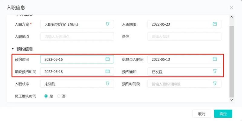Screen dimensions: 242x121
Task: Select 是 radio for 员工确认时间
Action: (x=46, y=96)
